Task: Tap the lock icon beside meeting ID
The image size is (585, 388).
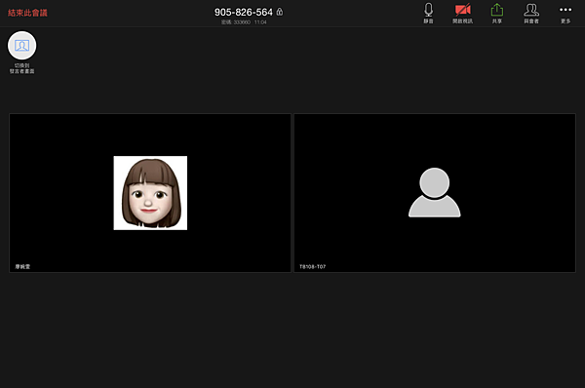Action: click(280, 12)
